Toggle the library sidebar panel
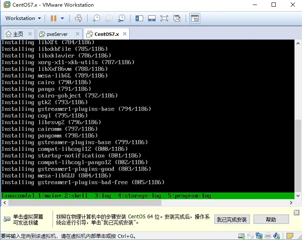Image resolution: width=302 pixels, height=240 pixels. [x=139, y=18]
